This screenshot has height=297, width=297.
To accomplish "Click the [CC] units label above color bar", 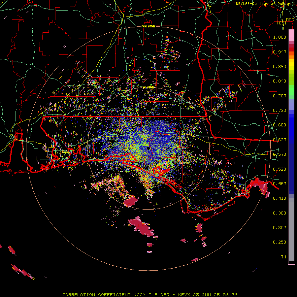I will coord(281,23).
